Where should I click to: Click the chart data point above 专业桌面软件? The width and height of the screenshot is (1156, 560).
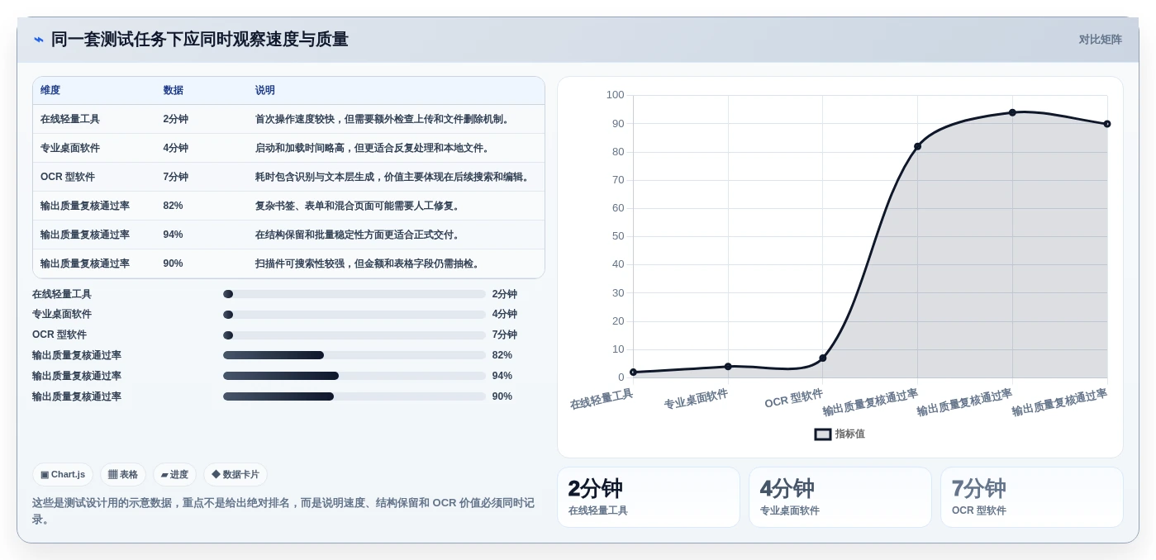click(x=728, y=367)
